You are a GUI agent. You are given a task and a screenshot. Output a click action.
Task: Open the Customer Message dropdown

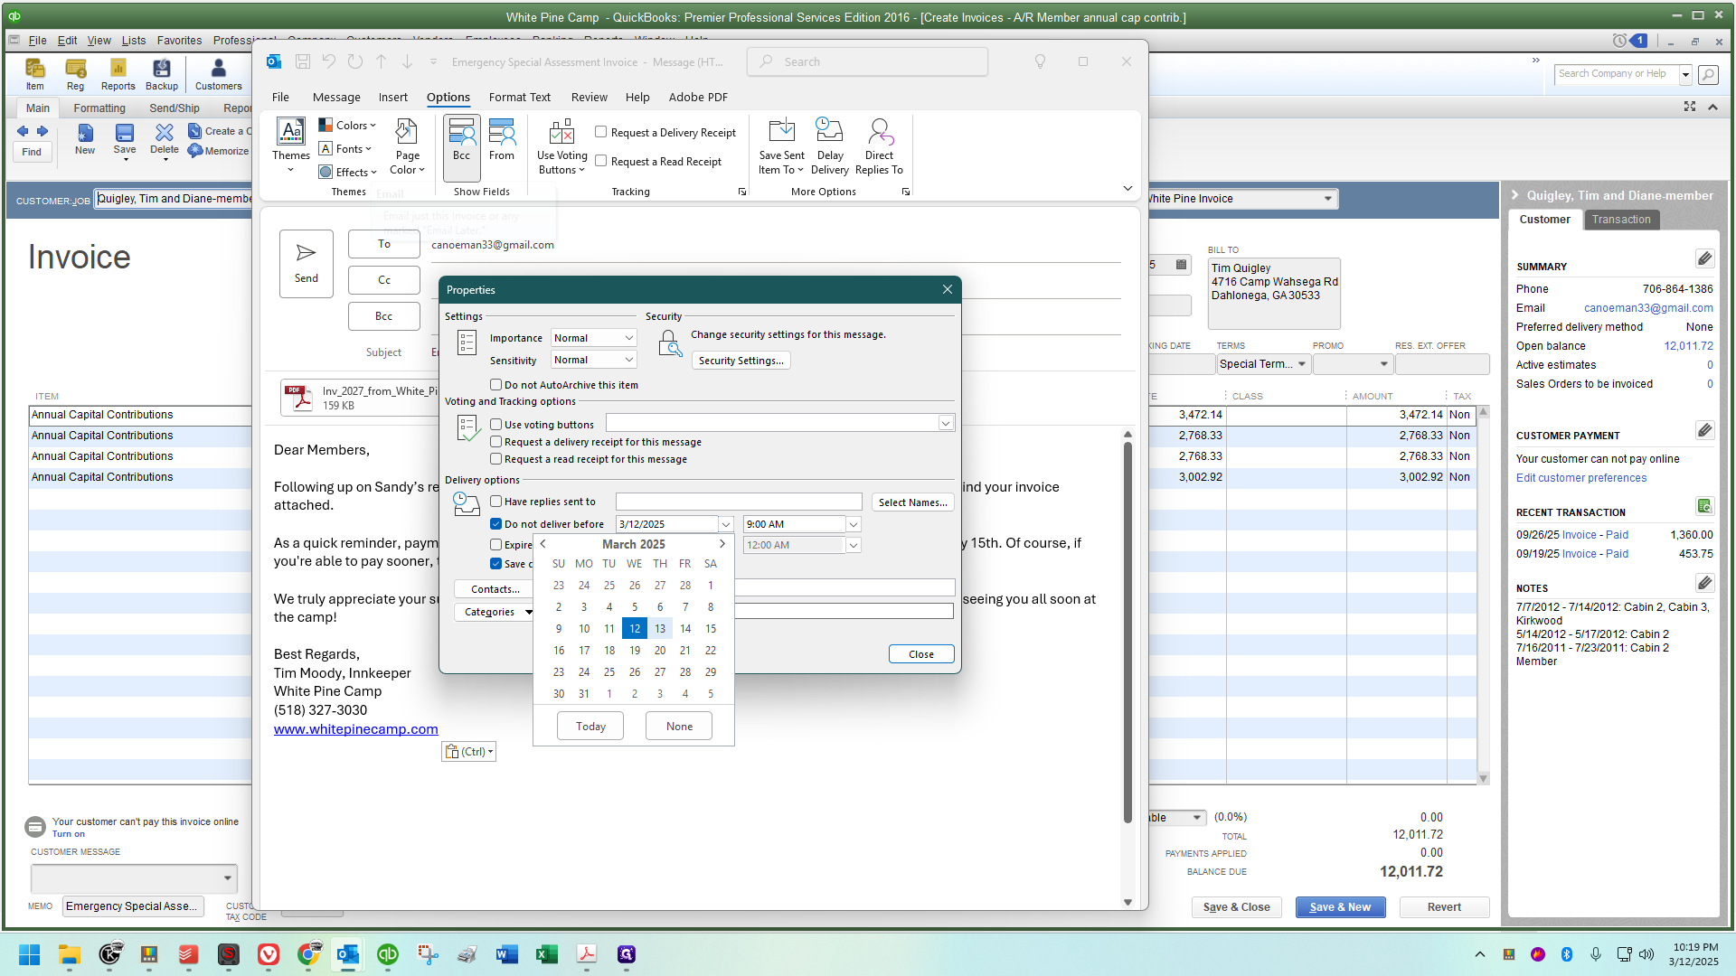[x=227, y=877]
